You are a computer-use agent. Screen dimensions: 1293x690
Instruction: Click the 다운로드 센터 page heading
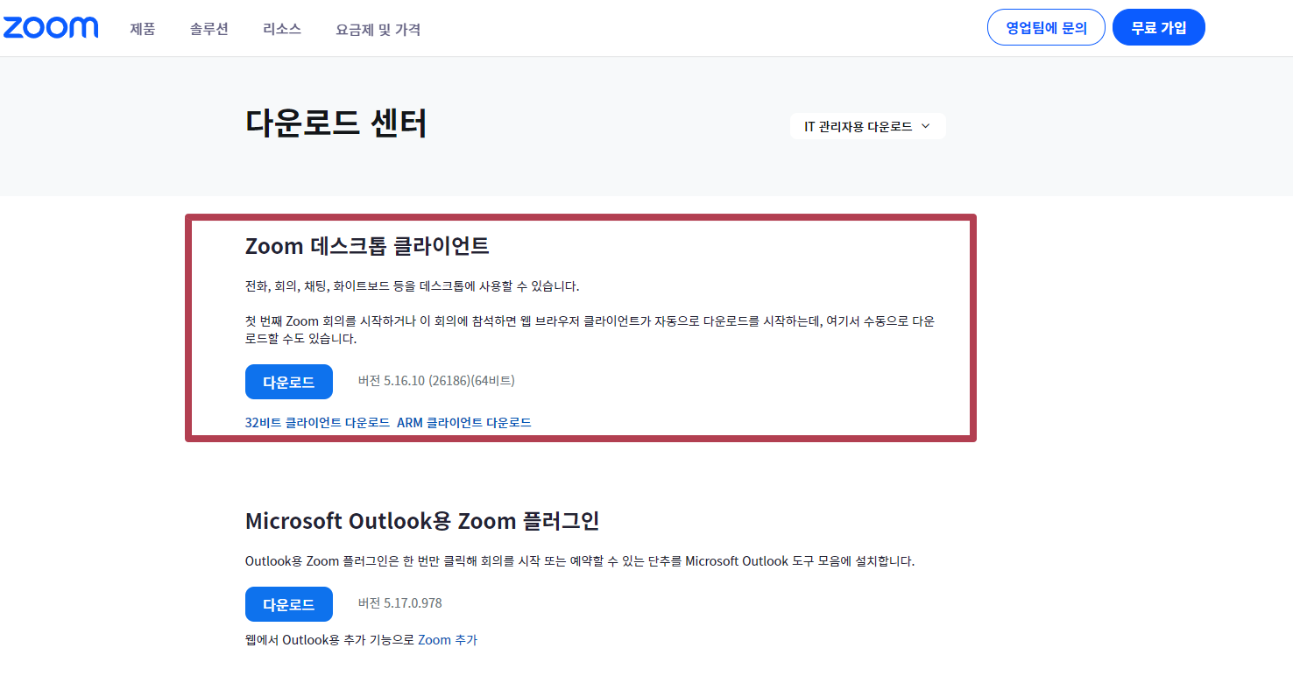[x=336, y=123]
